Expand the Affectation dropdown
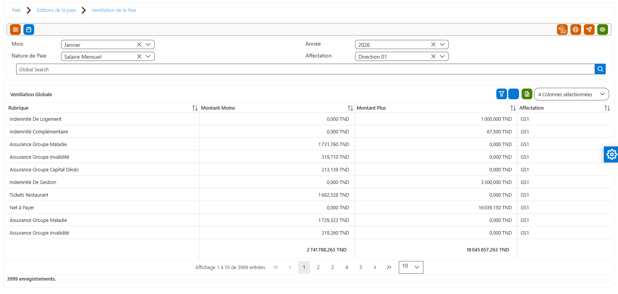618x294 pixels. (442, 56)
